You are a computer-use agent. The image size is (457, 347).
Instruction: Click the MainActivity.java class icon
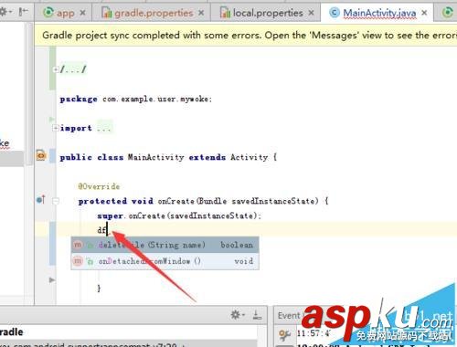point(335,13)
